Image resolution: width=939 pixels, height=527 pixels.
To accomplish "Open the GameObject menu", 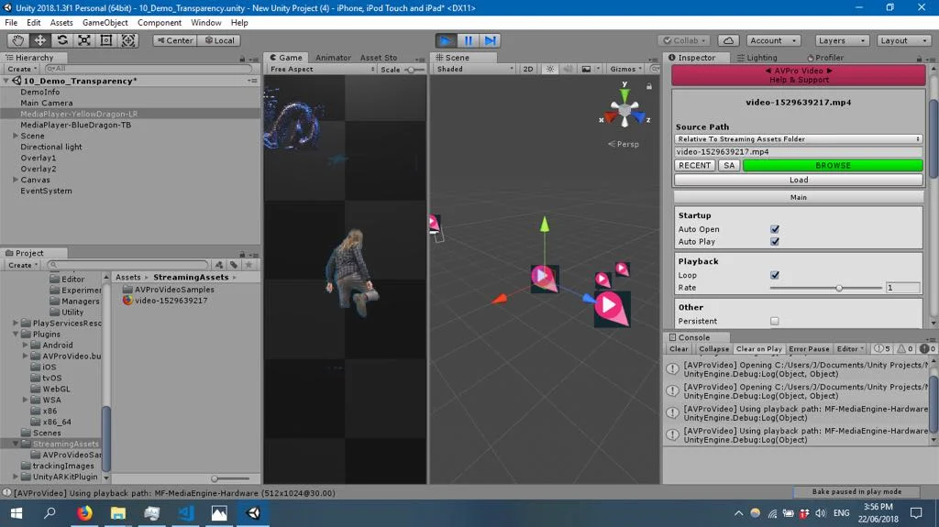I will 105,22.
